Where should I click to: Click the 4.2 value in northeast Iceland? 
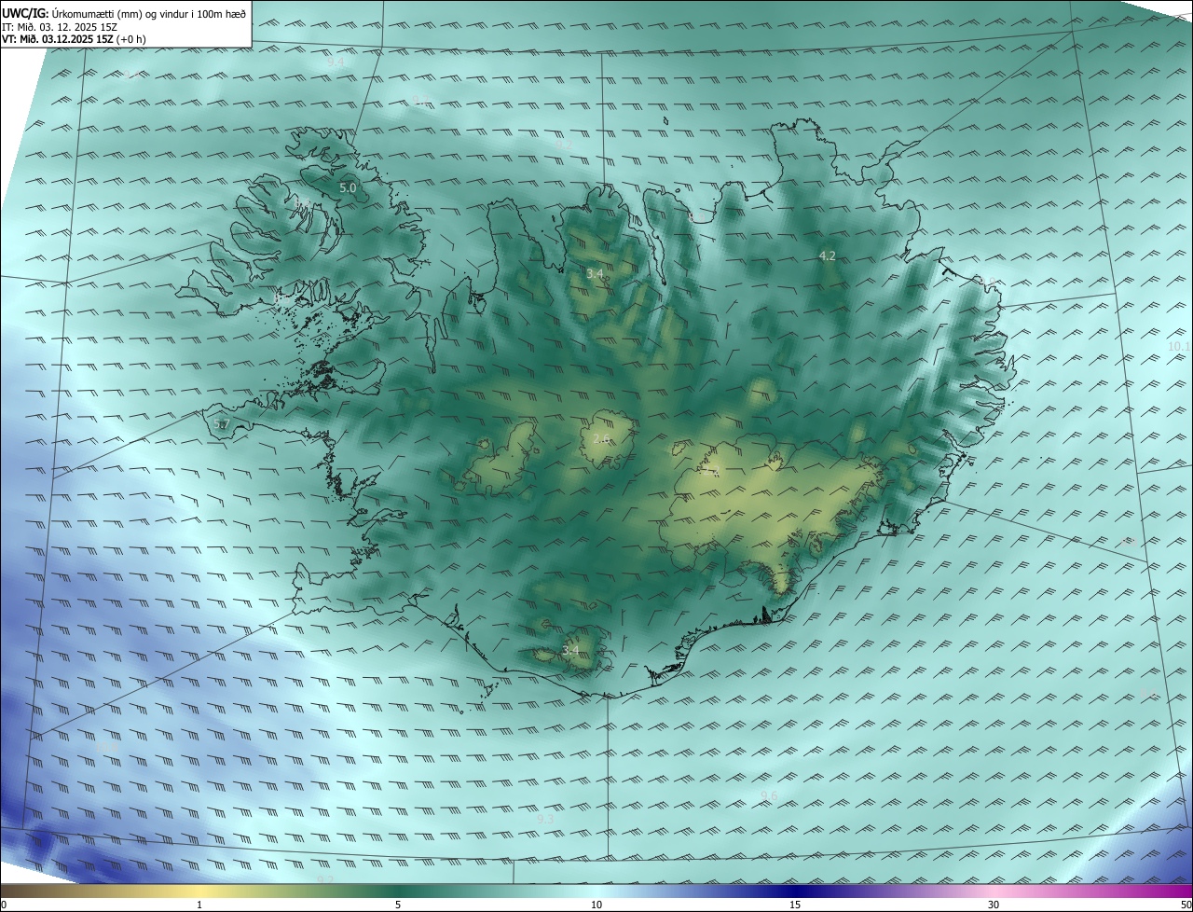click(x=827, y=256)
